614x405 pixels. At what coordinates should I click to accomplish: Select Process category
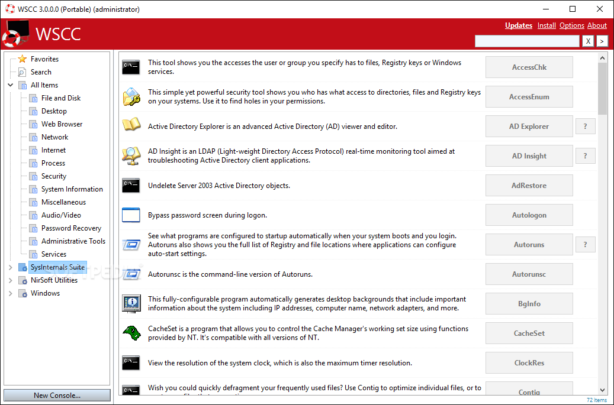(53, 163)
